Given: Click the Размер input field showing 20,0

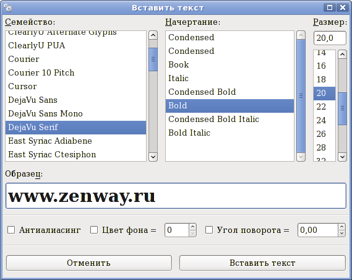Looking at the screenshot, I should [x=330, y=38].
